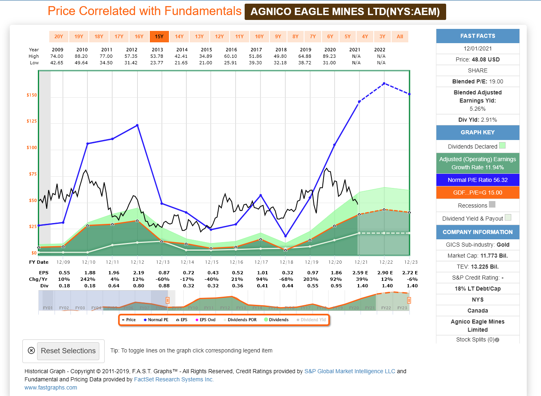The width and height of the screenshot is (541, 396).
Task: Toggle the EPS Ovd legend item
Action: click(x=206, y=320)
